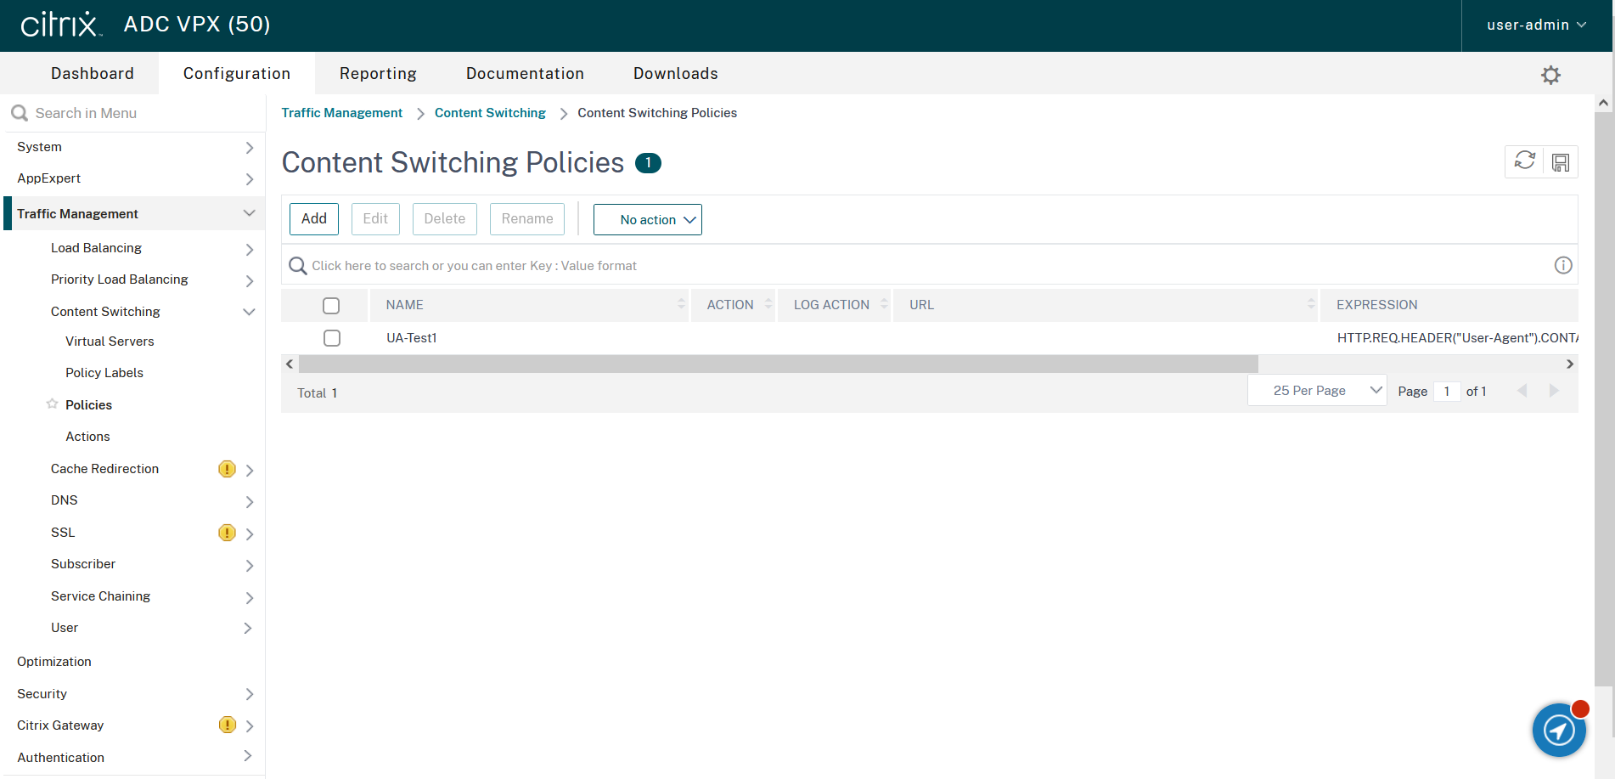The width and height of the screenshot is (1615, 779).
Task: Expand the System menu
Action: pos(134,147)
